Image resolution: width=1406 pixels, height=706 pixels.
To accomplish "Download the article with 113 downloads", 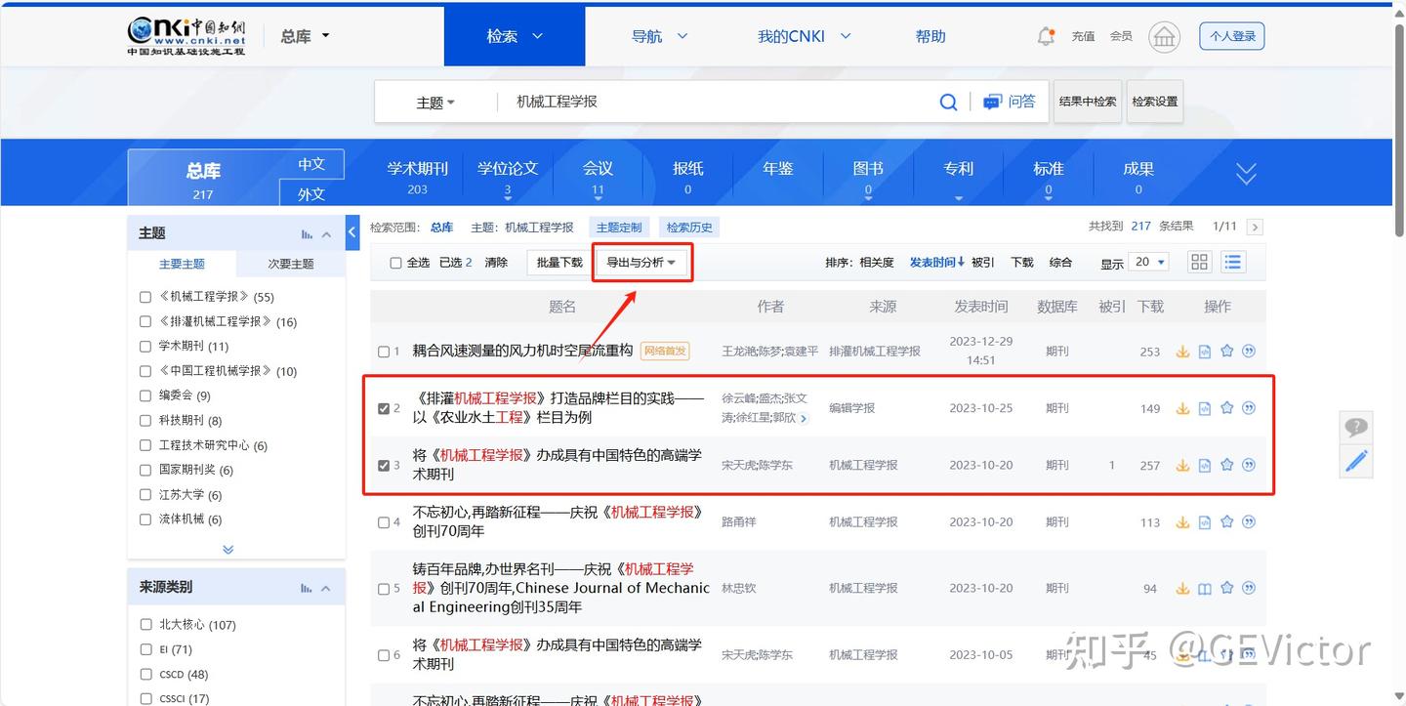I will pyautogui.click(x=1182, y=522).
